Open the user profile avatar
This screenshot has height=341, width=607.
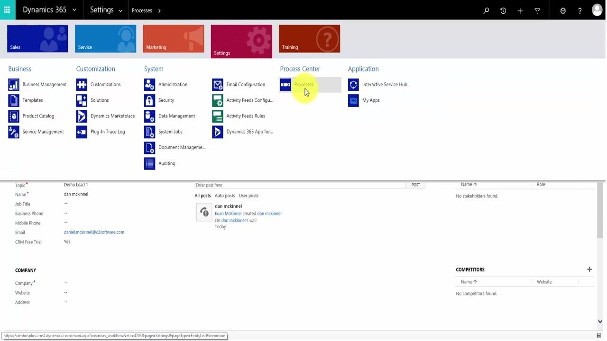[x=597, y=10]
